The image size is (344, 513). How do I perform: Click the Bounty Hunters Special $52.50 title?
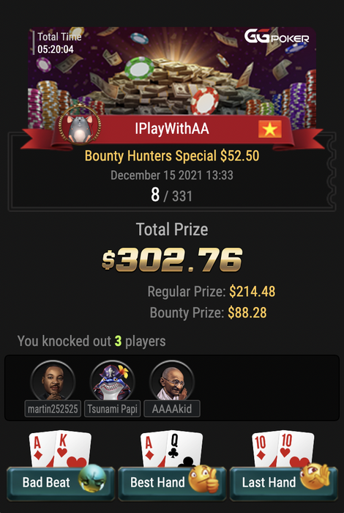pos(172,155)
